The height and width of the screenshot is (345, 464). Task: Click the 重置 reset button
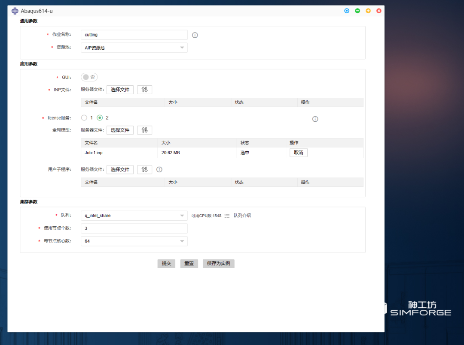(x=189, y=264)
